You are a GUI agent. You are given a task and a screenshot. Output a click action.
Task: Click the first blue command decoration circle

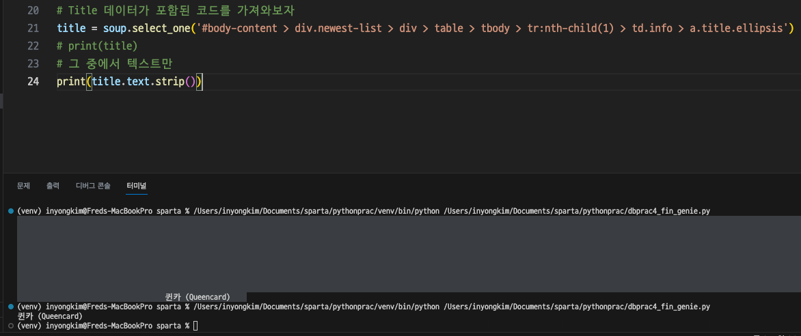pyautogui.click(x=11, y=211)
